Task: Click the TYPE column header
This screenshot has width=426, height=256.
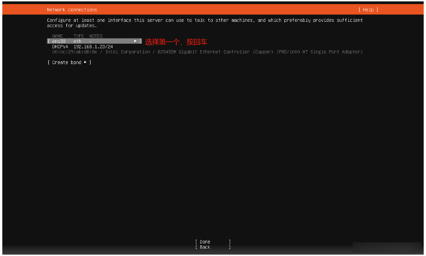Action: [79, 36]
